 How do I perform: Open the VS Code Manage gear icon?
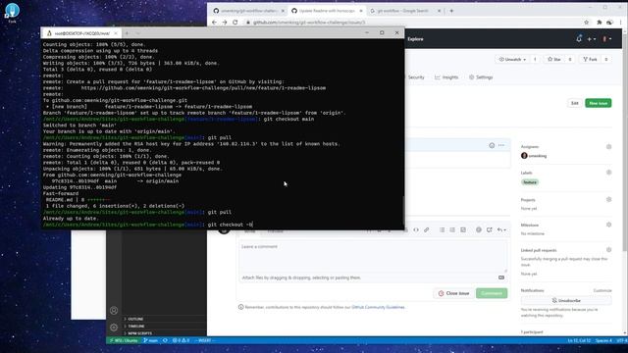pyautogui.click(x=114, y=328)
